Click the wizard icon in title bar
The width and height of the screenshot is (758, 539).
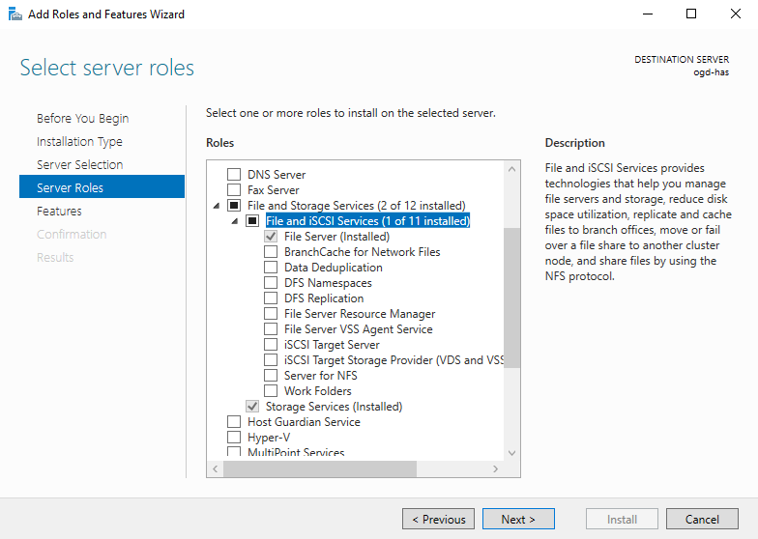point(14,14)
